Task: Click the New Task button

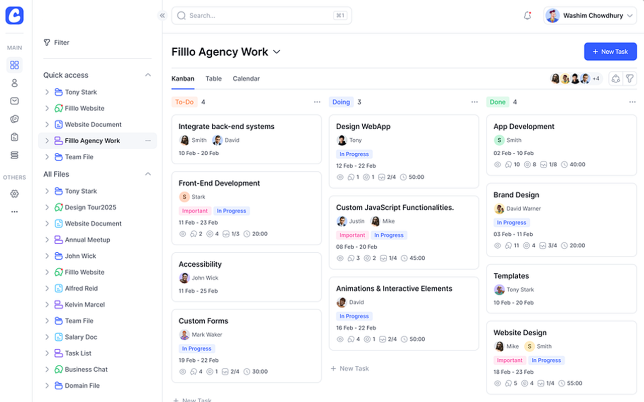Action: pos(610,51)
